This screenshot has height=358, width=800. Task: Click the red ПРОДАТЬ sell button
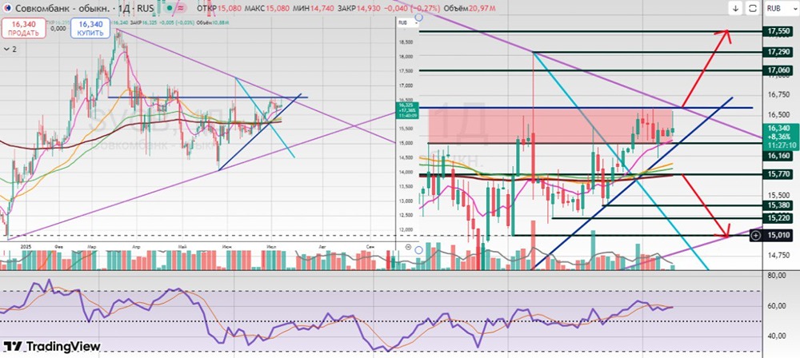pyautogui.click(x=23, y=28)
